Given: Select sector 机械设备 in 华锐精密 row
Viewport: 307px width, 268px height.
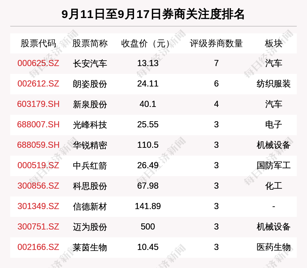Looking at the screenshot, I should coord(274,145).
